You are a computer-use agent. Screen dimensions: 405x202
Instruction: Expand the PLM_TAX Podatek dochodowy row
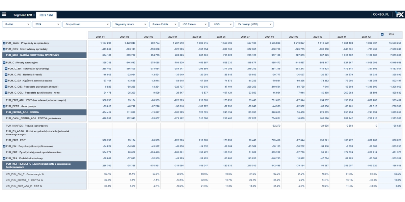tap(4, 158)
